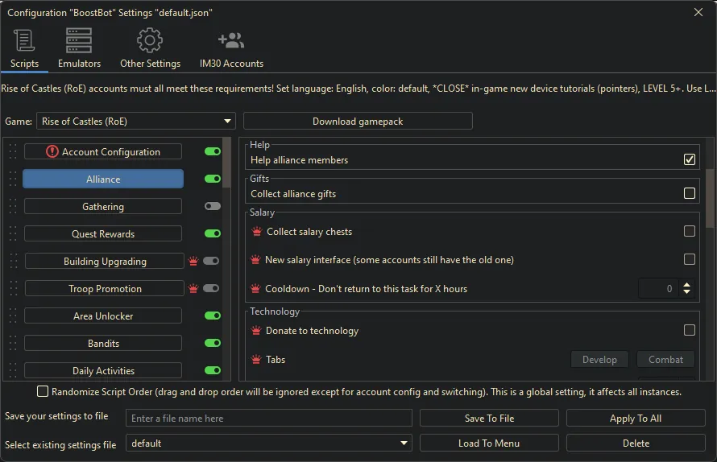
Task: Click the IM30 Accounts add-people icon
Action: click(231, 40)
